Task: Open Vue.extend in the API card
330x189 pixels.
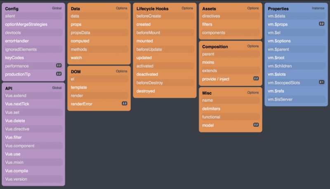Action: pos(33,96)
